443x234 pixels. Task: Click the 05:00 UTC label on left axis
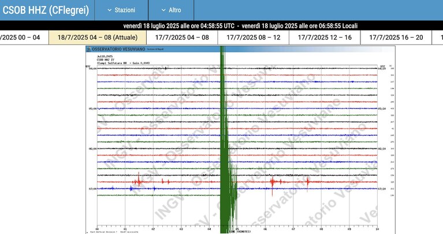click(92, 109)
